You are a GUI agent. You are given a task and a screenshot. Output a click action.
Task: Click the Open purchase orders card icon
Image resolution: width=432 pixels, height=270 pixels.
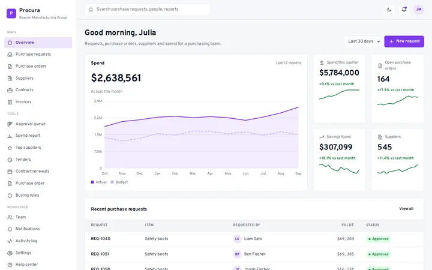click(x=380, y=65)
